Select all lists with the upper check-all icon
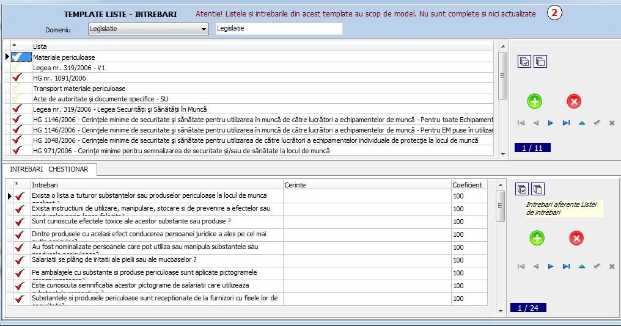This screenshot has width=621, height=326. [x=524, y=62]
